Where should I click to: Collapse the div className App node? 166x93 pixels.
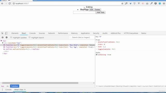(x=3, y=43)
